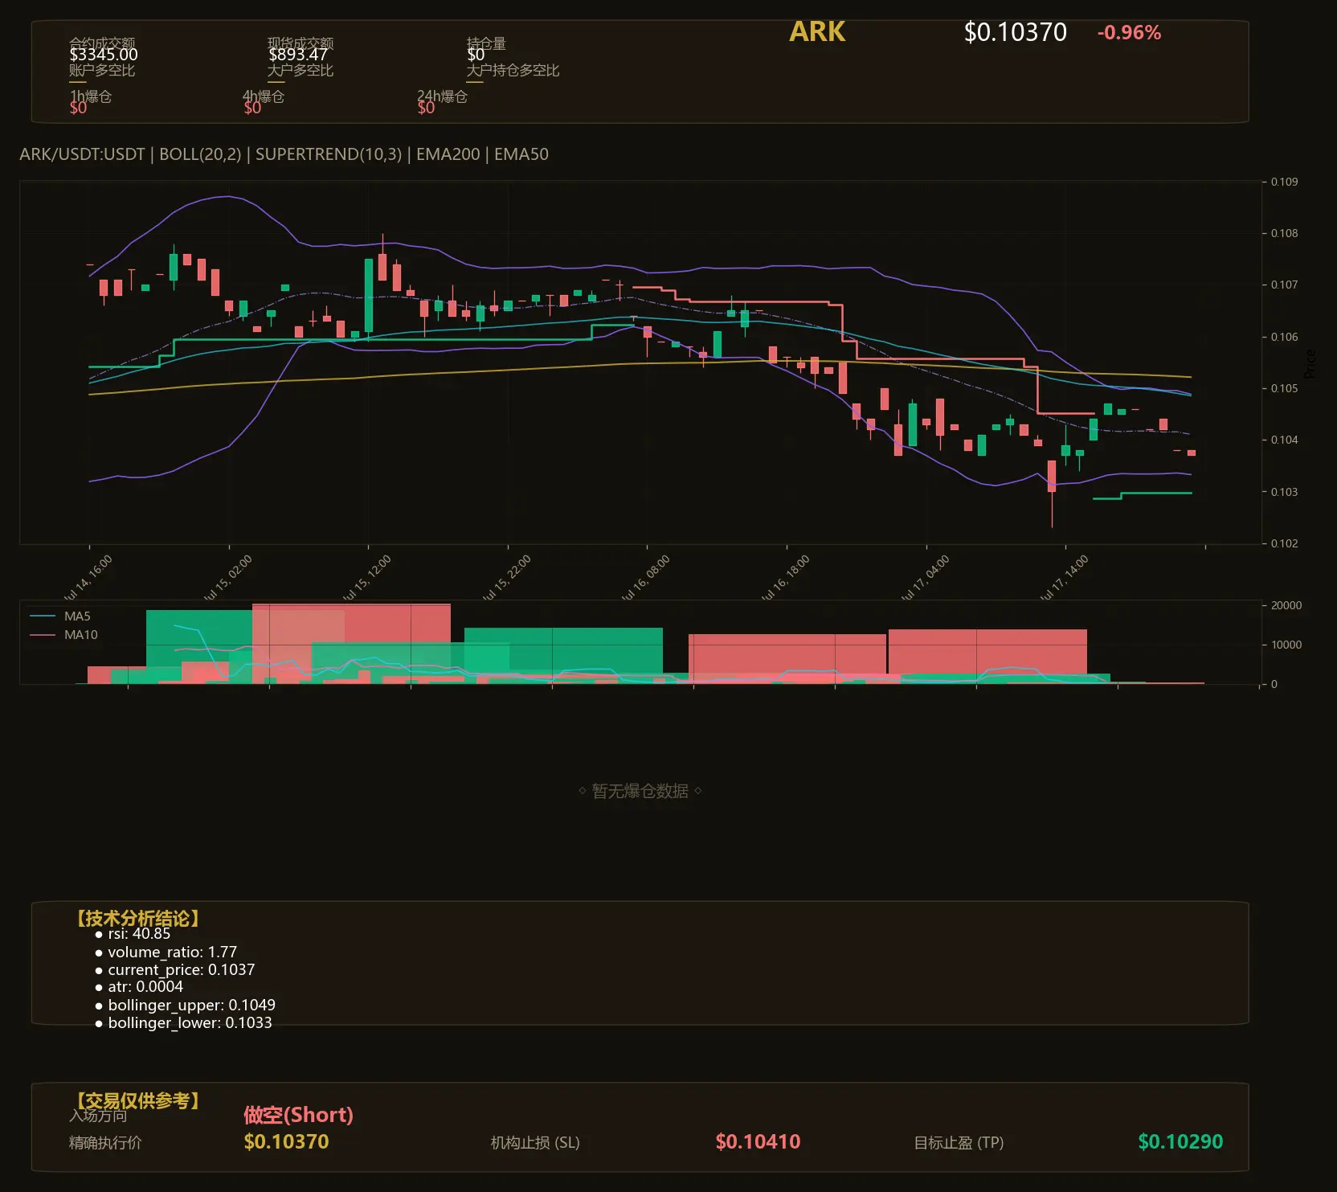The image size is (1337, 1192).
Task: Click the Jul 14, 16:00 time label
Action: [88, 578]
